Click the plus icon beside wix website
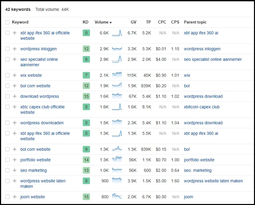The image size is (255, 205). pos(15,75)
